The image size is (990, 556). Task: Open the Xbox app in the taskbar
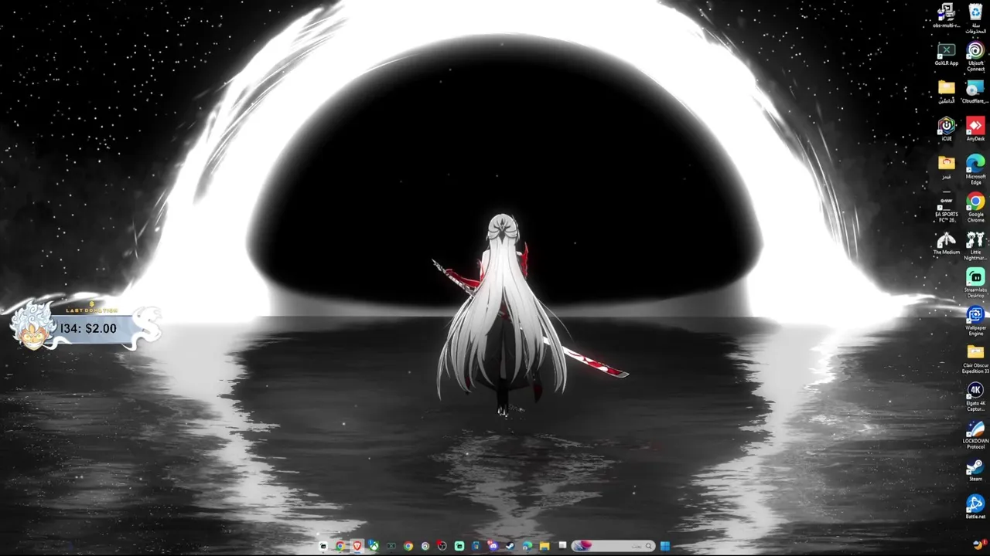pyautogui.click(x=374, y=546)
